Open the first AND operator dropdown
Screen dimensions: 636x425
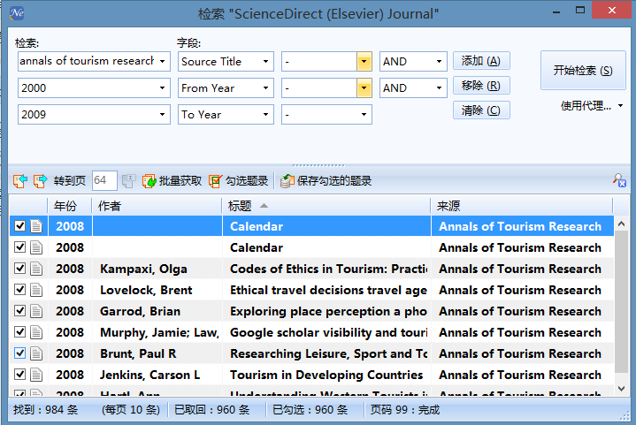[439, 62]
